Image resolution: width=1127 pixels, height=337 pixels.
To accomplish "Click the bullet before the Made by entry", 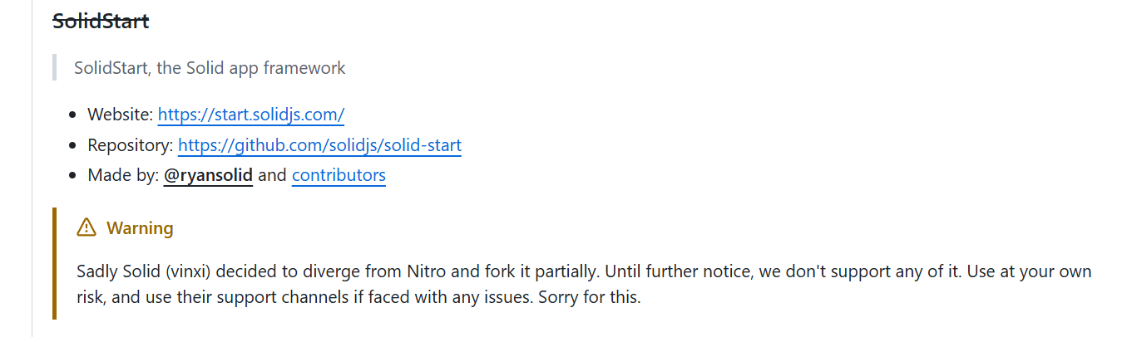I will pyautogui.click(x=72, y=175).
